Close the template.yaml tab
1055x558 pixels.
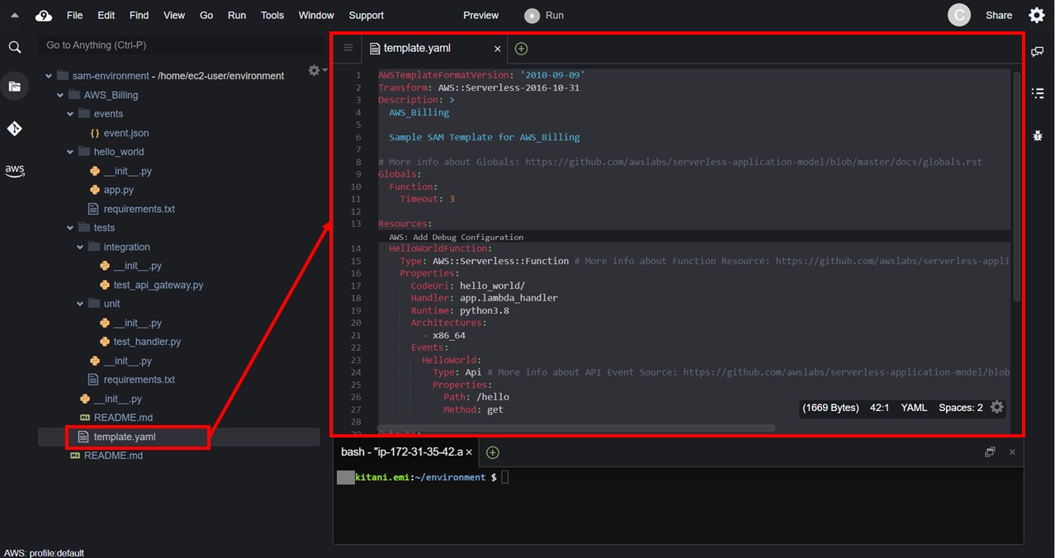497,49
